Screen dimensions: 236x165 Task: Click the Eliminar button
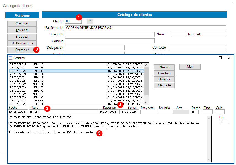164,79
